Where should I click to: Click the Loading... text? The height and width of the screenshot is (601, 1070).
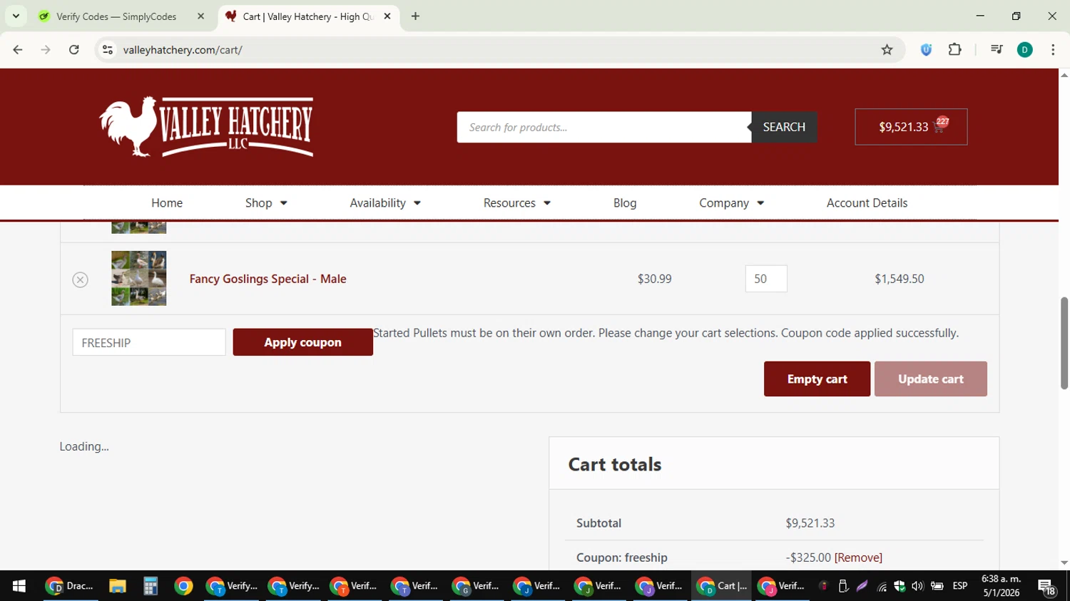(x=84, y=446)
